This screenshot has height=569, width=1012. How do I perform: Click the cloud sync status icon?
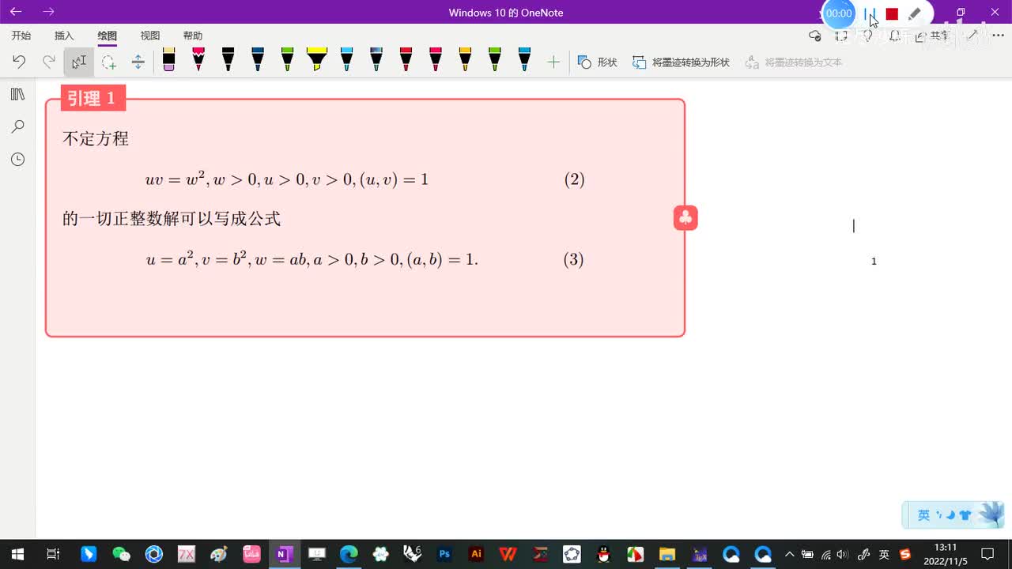[815, 36]
